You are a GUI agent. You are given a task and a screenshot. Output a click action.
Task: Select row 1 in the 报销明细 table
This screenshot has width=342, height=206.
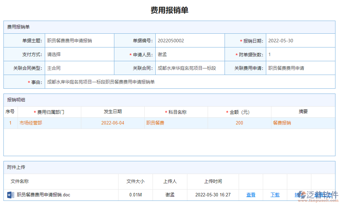[10, 123]
